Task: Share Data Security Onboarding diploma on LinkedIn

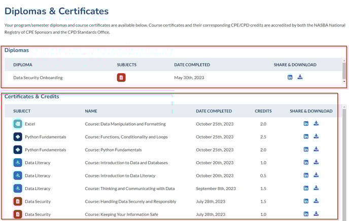Action: pos(290,77)
